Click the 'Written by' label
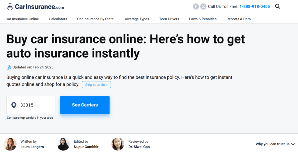This screenshot has height=154, width=298. point(29,142)
